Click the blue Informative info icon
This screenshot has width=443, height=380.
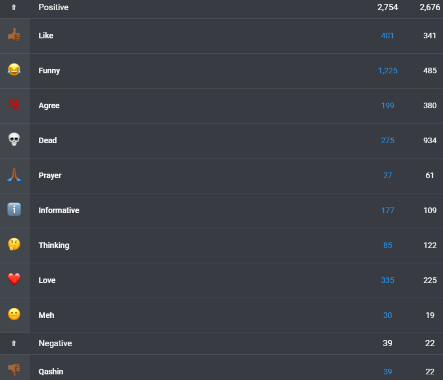pos(14,210)
